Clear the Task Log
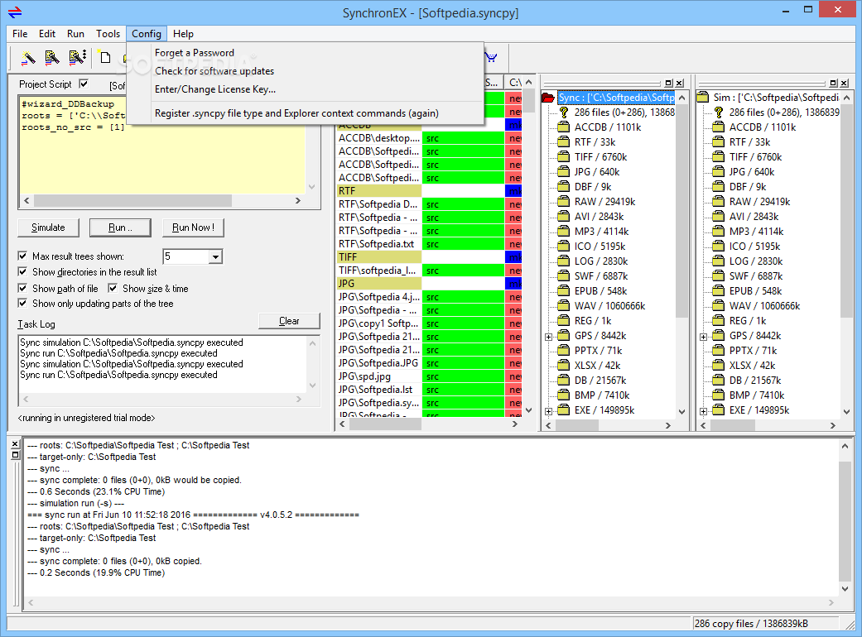Image resolution: width=862 pixels, height=637 pixels. [289, 321]
